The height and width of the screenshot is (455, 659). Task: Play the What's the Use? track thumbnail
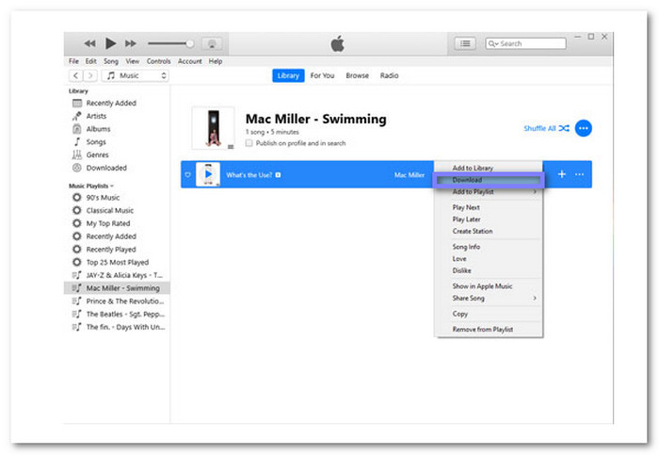click(x=208, y=174)
